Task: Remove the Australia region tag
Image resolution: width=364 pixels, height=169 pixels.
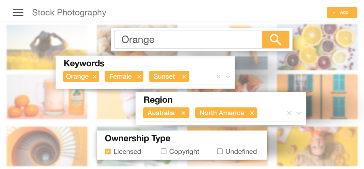Action: click(x=183, y=113)
